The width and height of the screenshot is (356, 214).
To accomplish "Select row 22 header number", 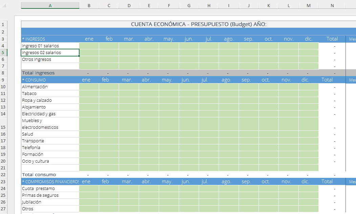I will coord(3,175).
